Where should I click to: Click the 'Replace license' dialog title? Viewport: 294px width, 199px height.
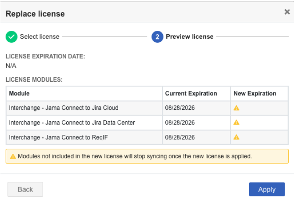click(x=35, y=14)
